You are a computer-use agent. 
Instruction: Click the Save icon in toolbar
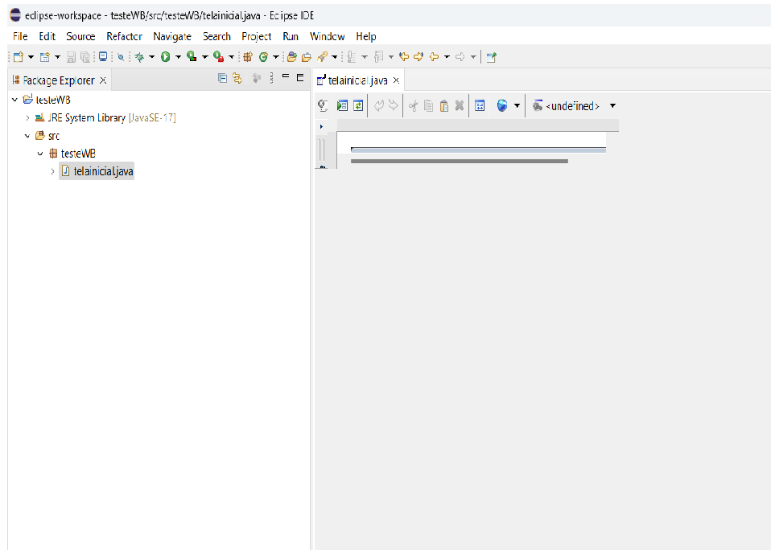pos(71,57)
